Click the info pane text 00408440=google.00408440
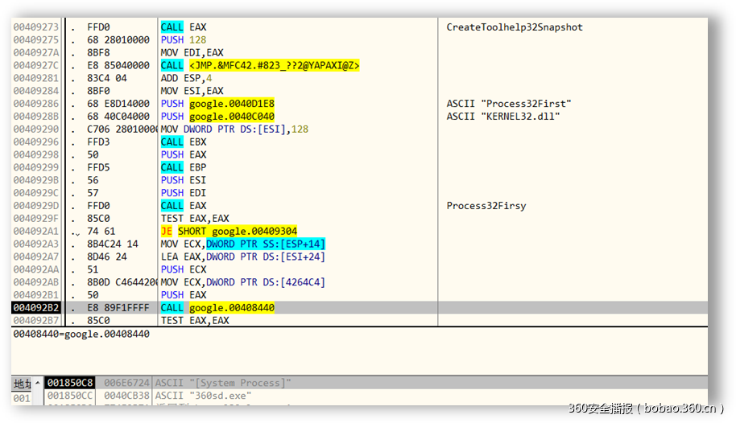 pos(81,334)
